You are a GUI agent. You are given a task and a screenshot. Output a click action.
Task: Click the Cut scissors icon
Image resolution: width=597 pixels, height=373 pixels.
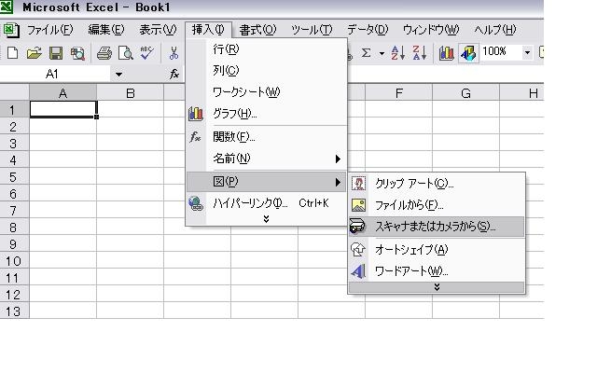pos(174,53)
